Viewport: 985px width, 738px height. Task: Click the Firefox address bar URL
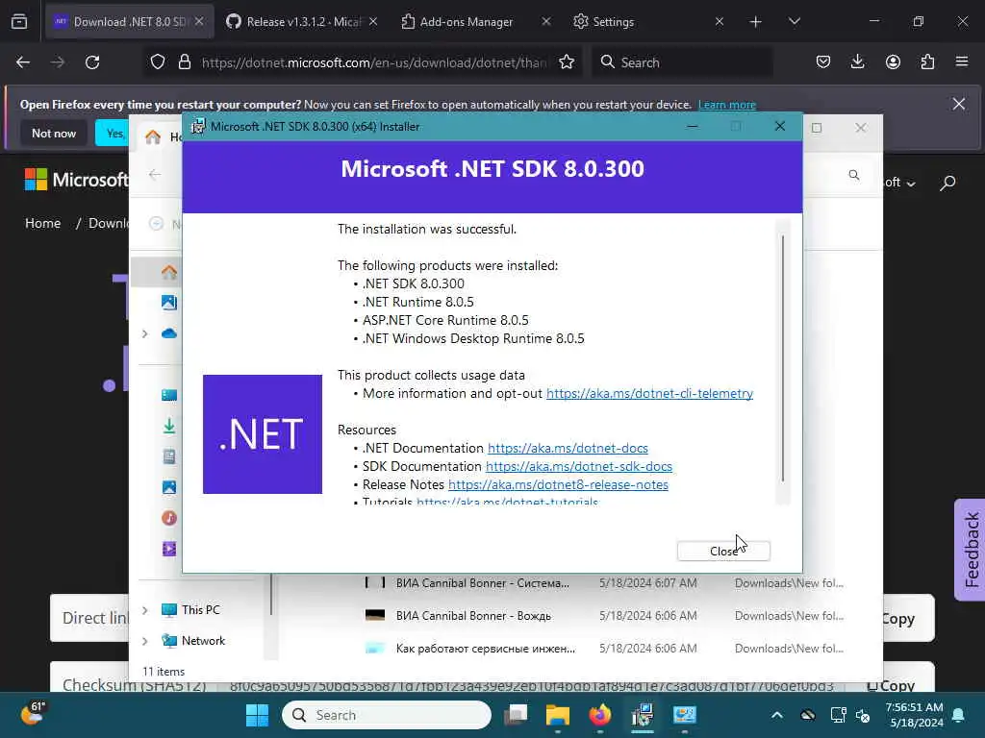tap(374, 62)
